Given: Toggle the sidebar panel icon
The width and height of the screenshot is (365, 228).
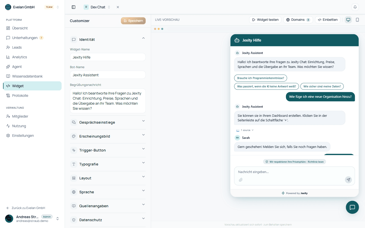Looking at the screenshot, I should click(x=74, y=7).
